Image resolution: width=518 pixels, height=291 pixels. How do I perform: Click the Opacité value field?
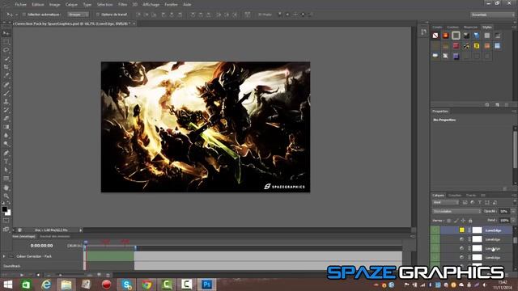click(503, 211)
